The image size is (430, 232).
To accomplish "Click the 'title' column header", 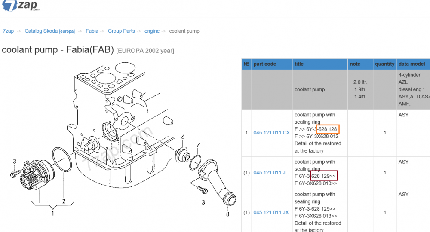I will coord(320,64).
